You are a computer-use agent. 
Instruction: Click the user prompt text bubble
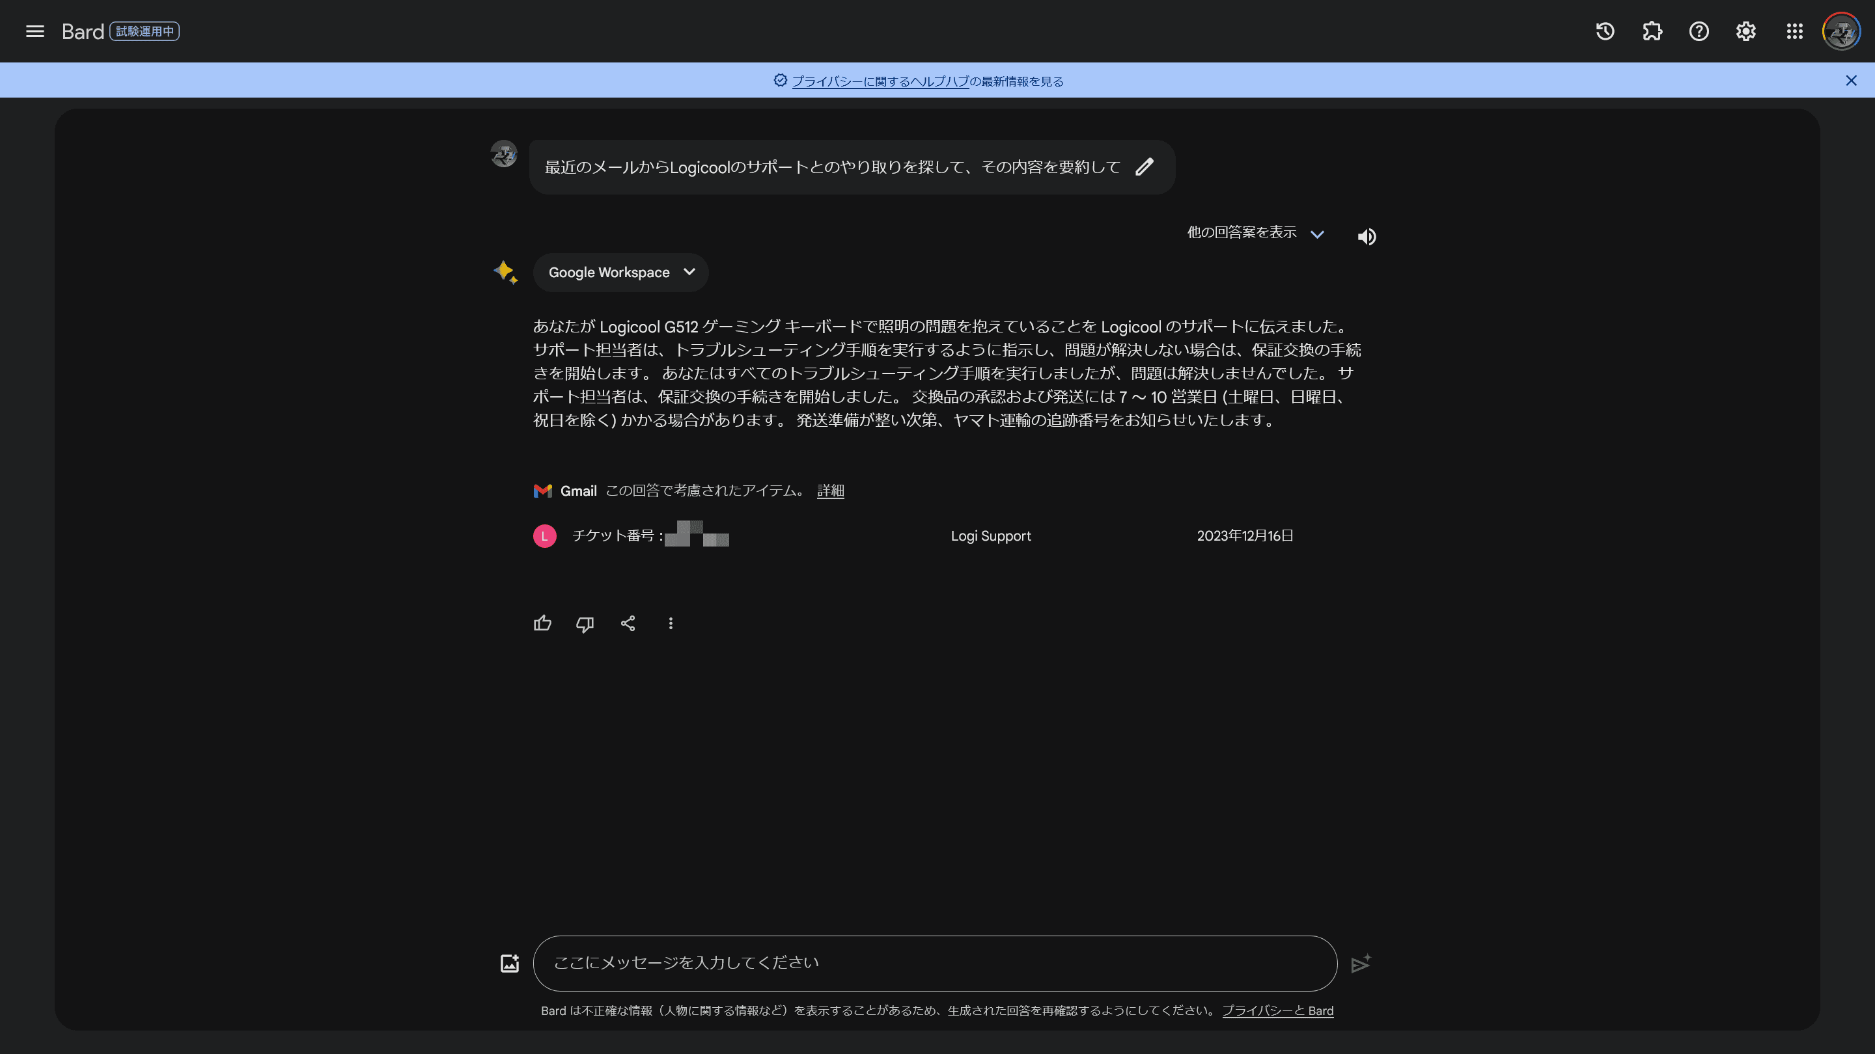click(x=852, y=167)
